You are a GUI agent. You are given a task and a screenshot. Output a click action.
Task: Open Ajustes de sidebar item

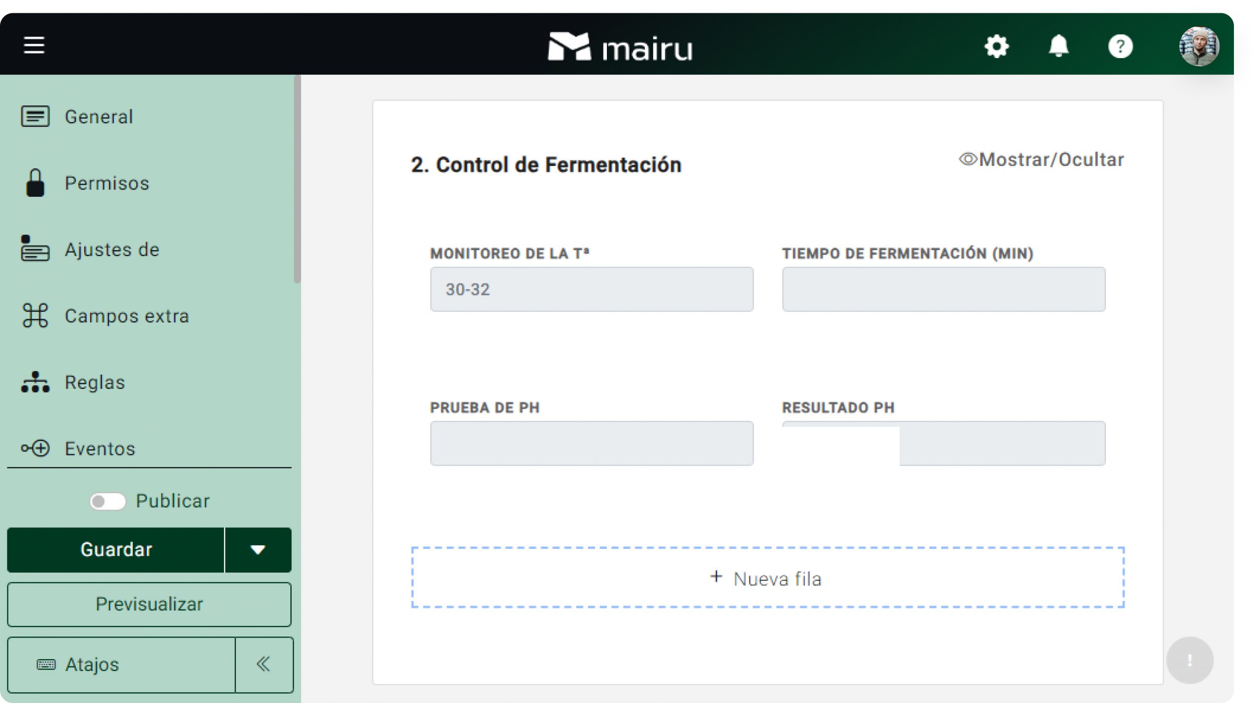pyautogui.click(x=112, y=250)
